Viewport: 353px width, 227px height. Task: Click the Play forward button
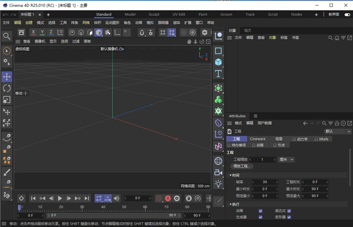tap(60, 198)
